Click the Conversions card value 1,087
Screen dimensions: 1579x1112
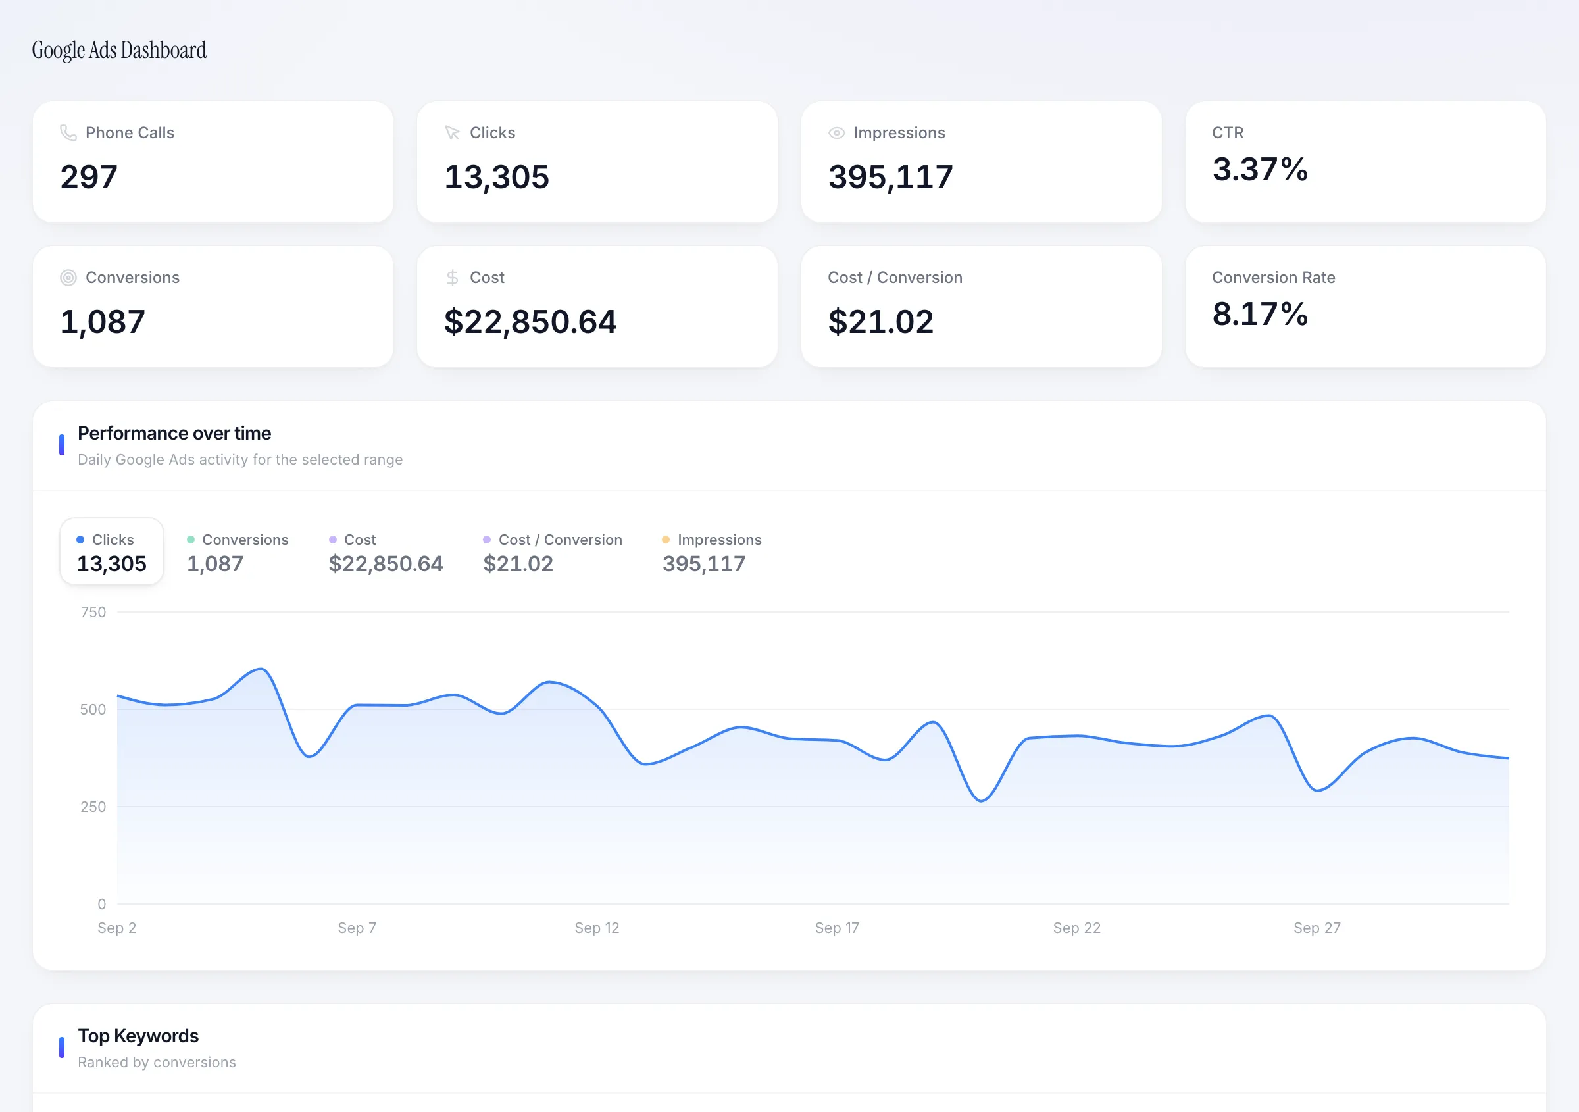tap(103, 322)
